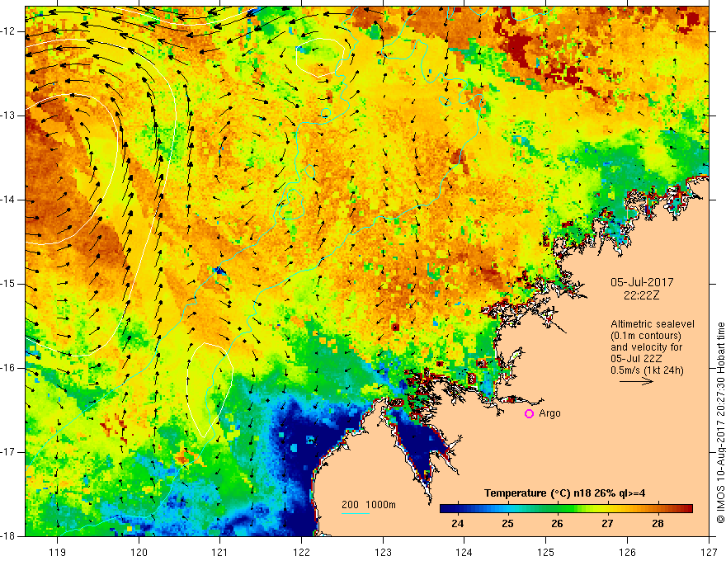This screenshot has width=726, height=561.
Task: Click the 'Altimetric sealevel' caption line
Action: (x=653, y=324)
